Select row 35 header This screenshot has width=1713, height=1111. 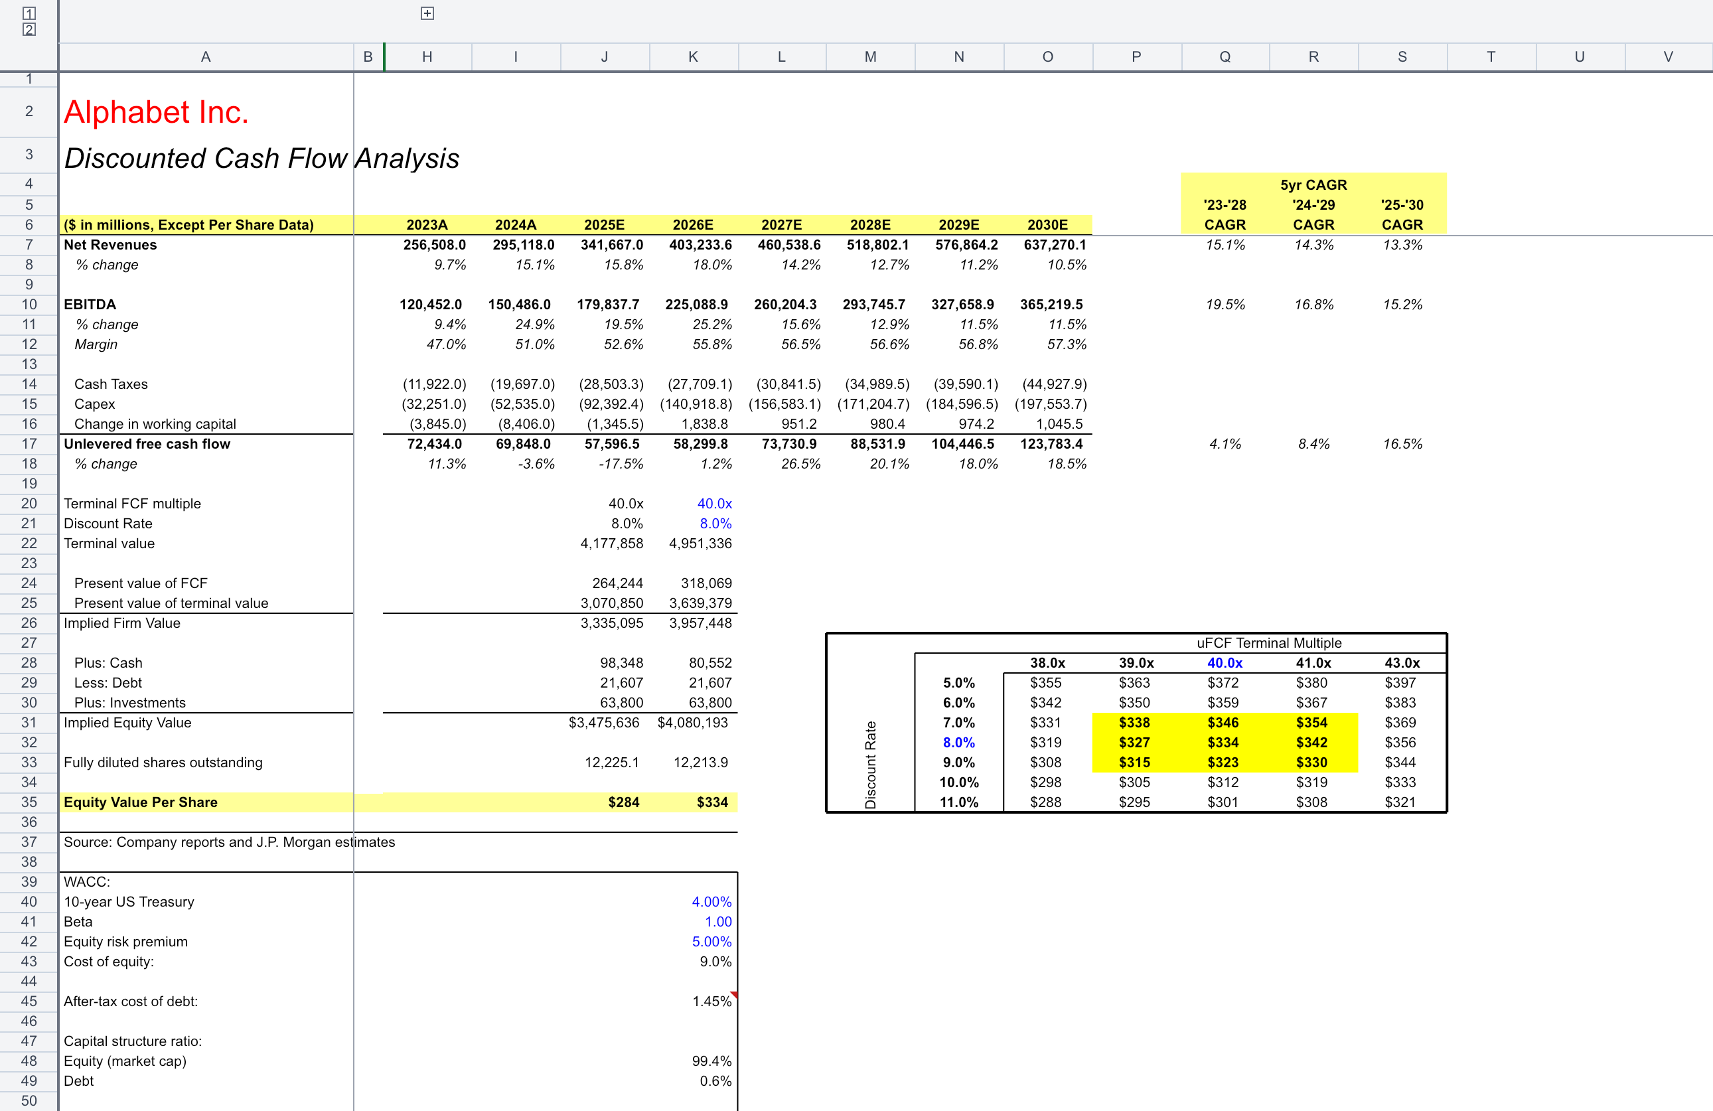click(29, 802)
